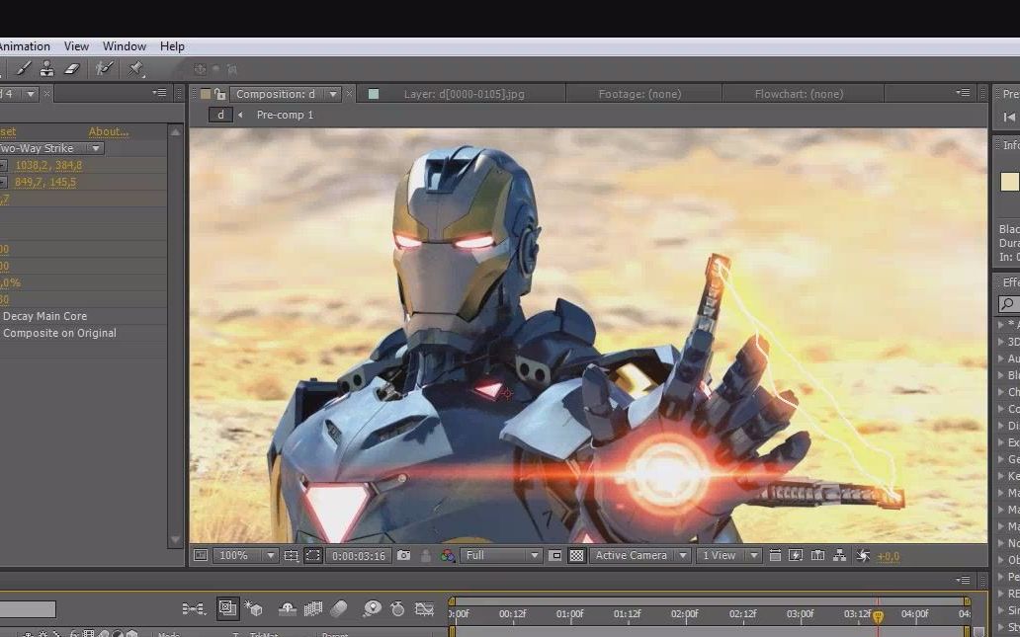The height and width of the screenshot is (637, 1020).
Task: Switch to Footage: (none) tab
Action: (x=639, y=94)
